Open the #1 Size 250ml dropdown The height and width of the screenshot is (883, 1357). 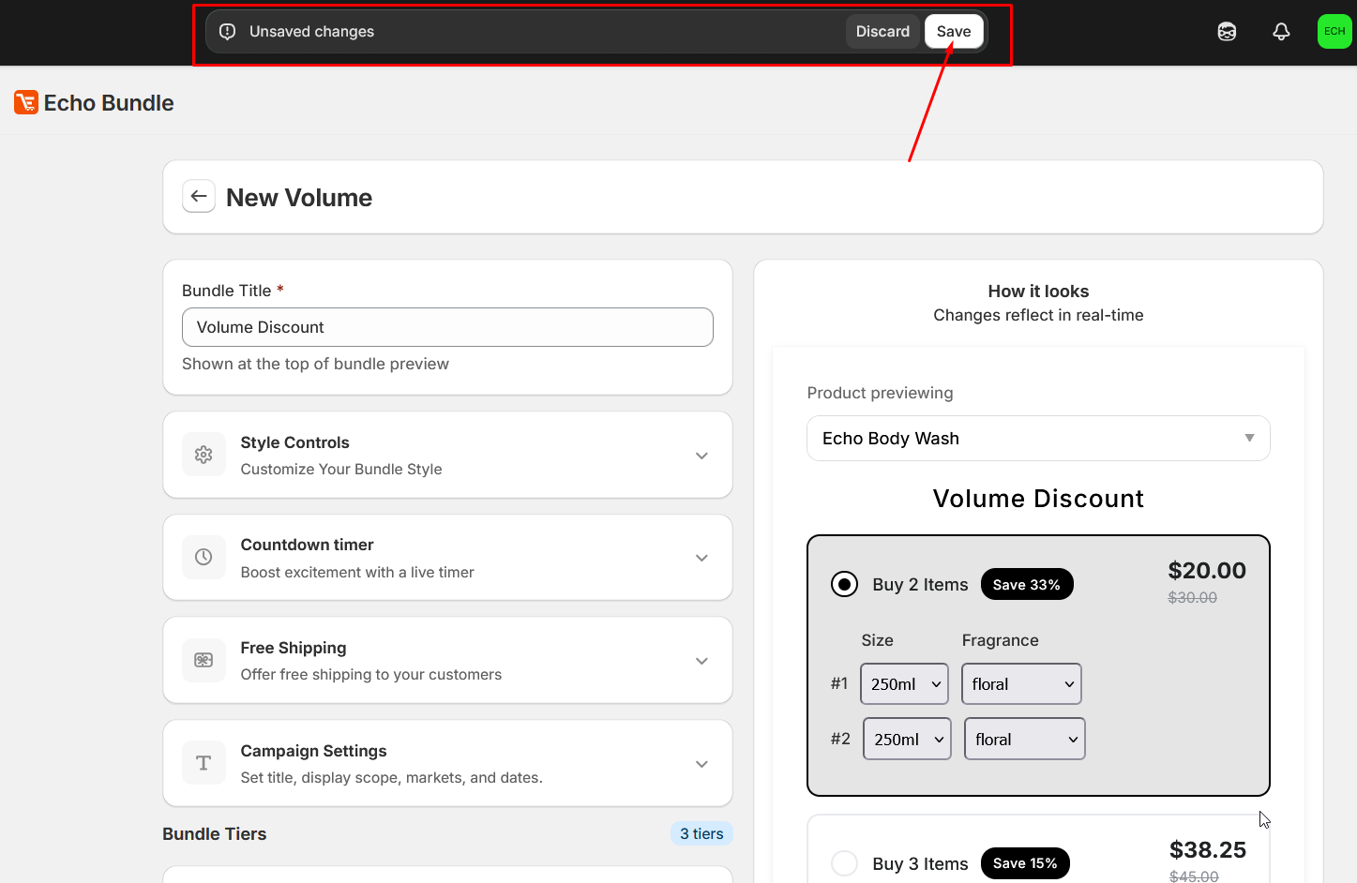pyautogui.click(x=905, y=684)
